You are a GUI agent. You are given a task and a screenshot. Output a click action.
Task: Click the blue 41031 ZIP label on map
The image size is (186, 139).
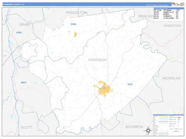coord(130,84)
